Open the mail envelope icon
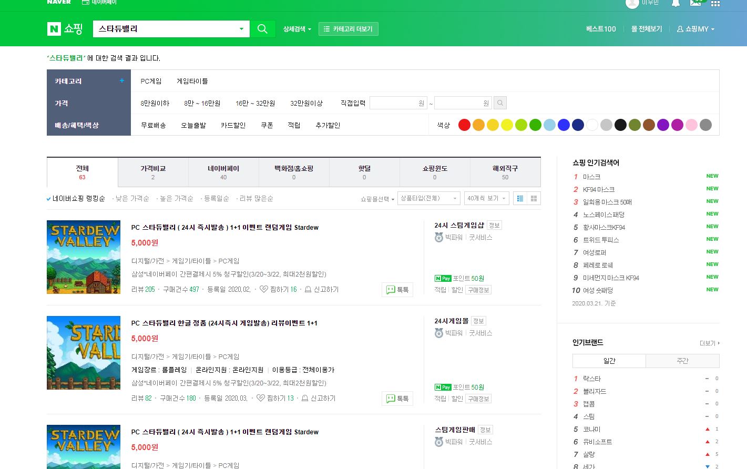Image resolution: width=747 pixels, height=469 pixels. pyautogui.click(x=695, y=3)
